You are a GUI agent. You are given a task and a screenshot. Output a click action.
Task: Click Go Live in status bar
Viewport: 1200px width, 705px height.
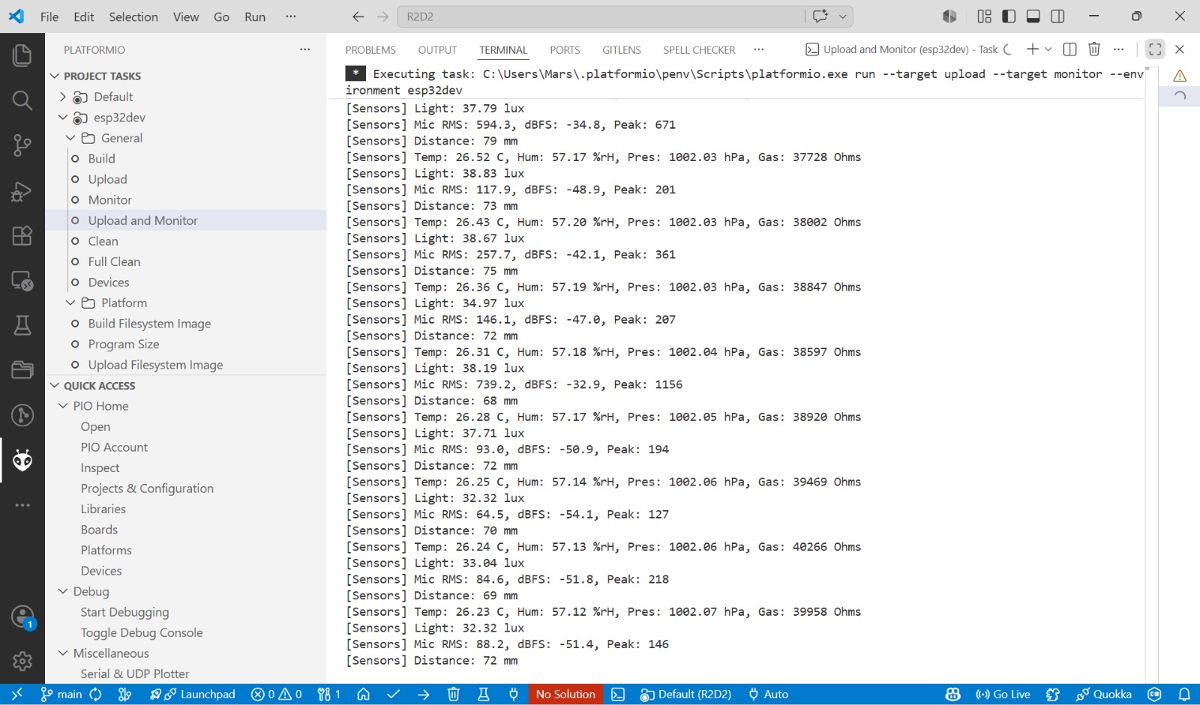[x=1003, y=695]
